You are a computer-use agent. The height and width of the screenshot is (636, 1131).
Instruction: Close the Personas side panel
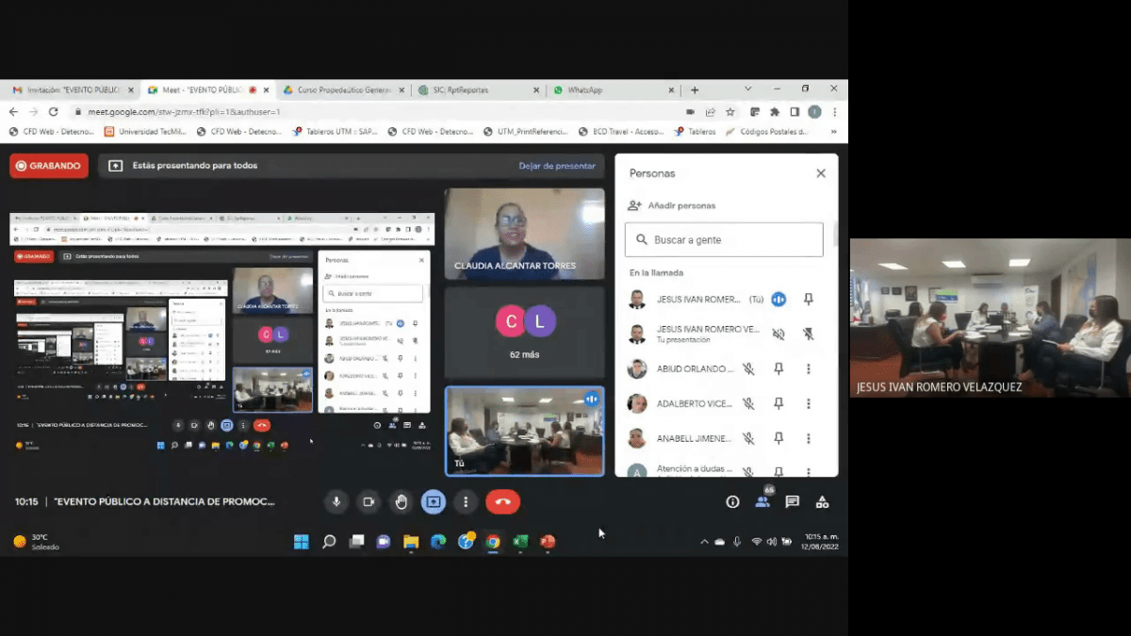tap(821, 173)
